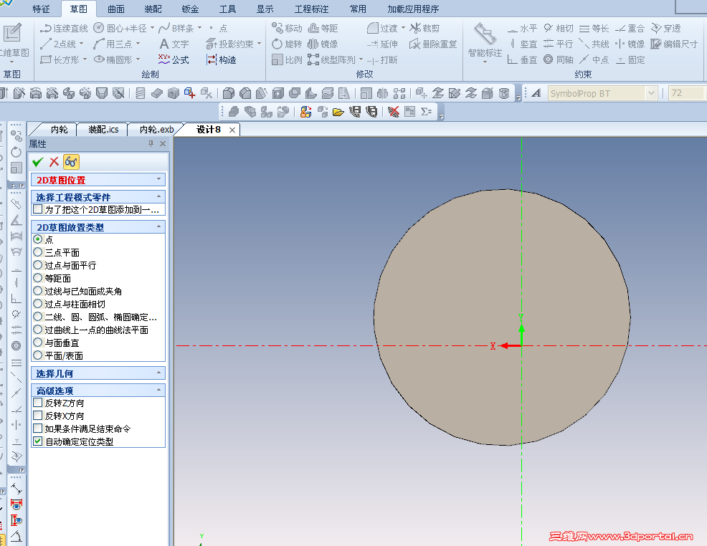This screenshot has width=707, height=546.
Task: Use the 镜像 mirror tool in 修改 group
Action: [323, 44]
